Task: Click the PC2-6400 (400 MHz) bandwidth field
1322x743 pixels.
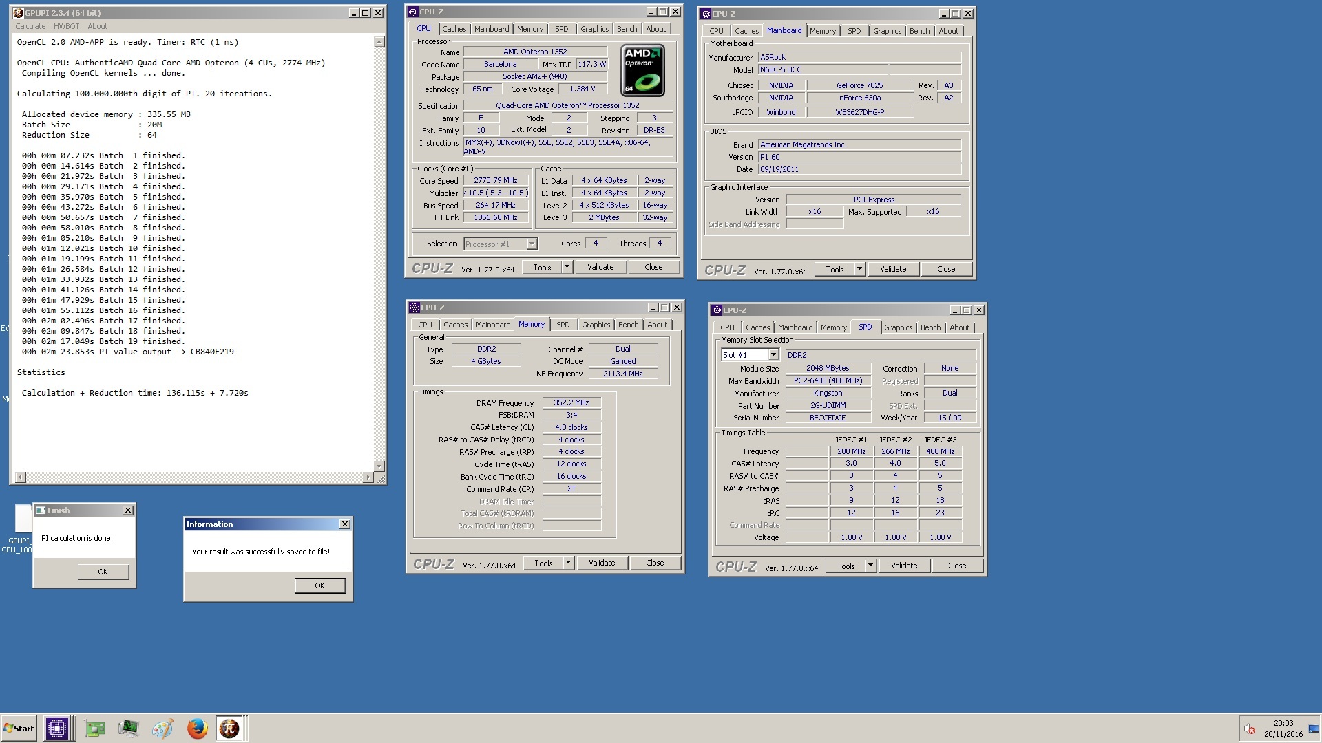Action: pos(828,380)
